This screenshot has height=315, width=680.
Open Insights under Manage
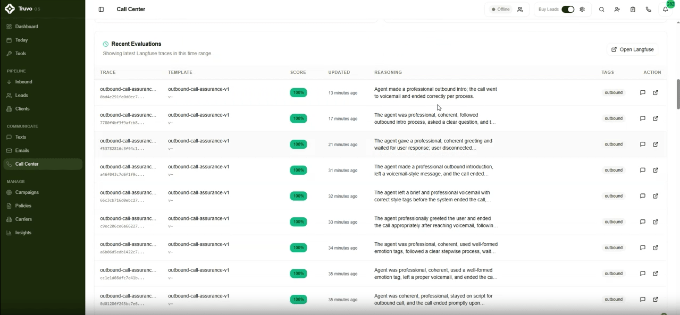click(x=43, y=233)
